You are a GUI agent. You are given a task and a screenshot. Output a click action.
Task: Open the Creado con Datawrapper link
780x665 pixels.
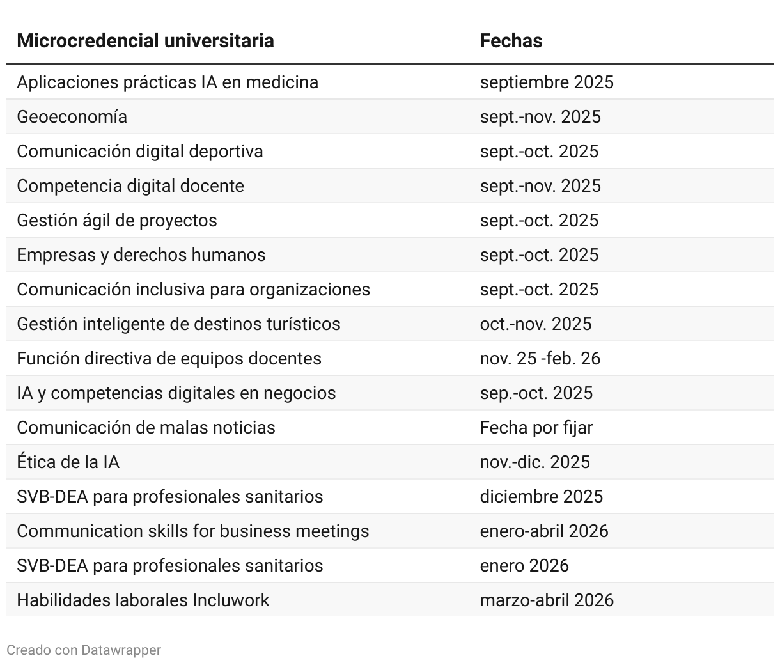coord(84,650)
